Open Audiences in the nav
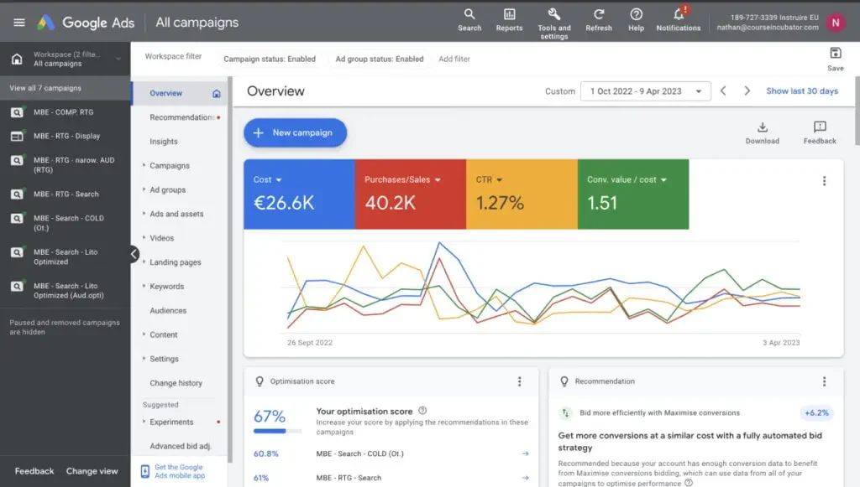 pyautogui.click(x=168, y=310)
